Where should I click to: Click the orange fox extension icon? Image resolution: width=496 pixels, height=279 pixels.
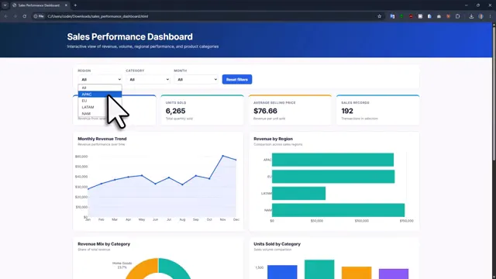[x=448, y=16]
